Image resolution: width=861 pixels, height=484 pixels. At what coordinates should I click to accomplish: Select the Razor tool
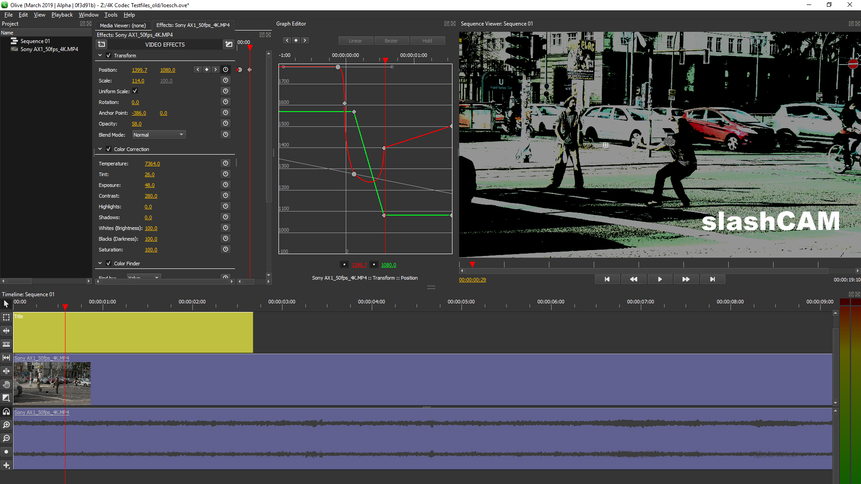[6, 344]
